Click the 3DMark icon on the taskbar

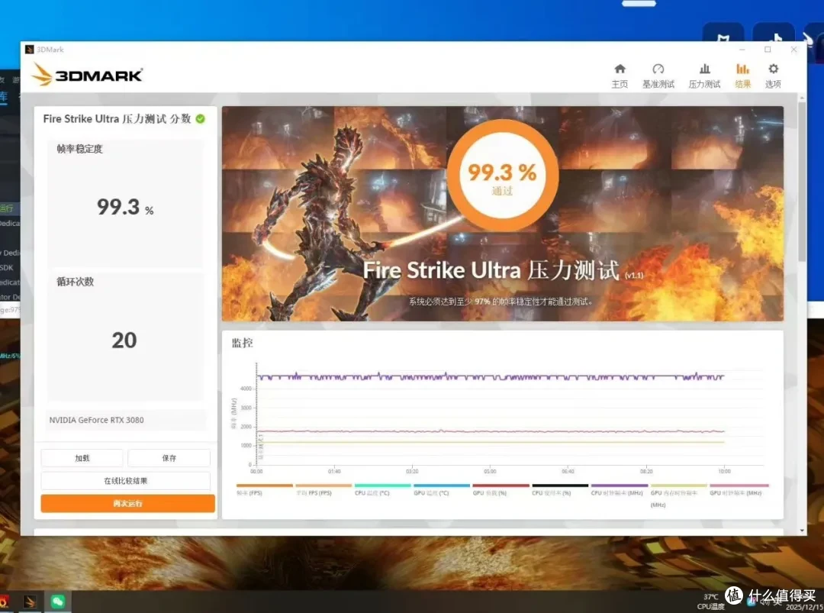(30, 602)
